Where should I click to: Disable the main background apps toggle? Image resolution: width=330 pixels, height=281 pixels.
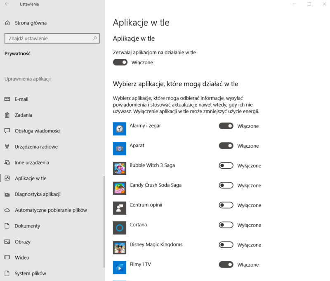(120, 63)
